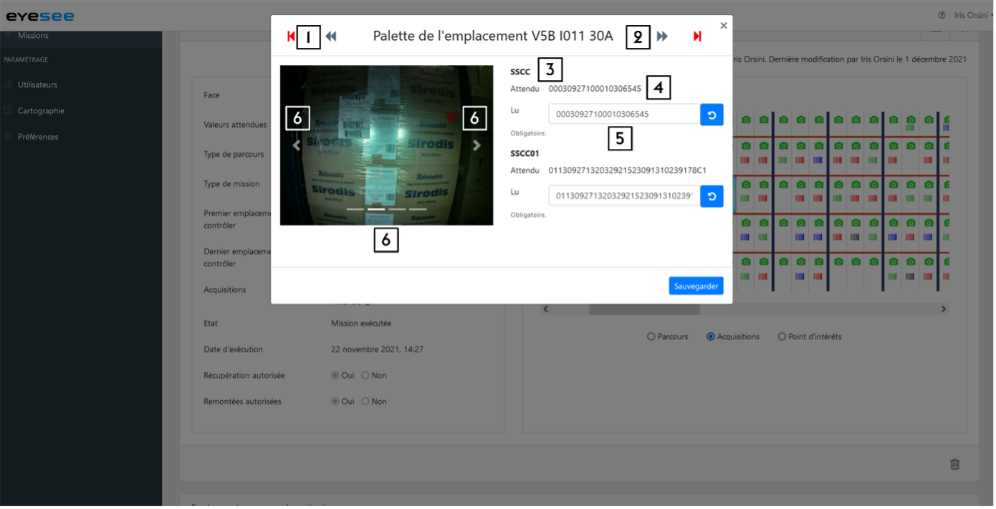Open Cartographie in the sidebar
This screenshot has width=996, height=509.
(x=41, y=111)
